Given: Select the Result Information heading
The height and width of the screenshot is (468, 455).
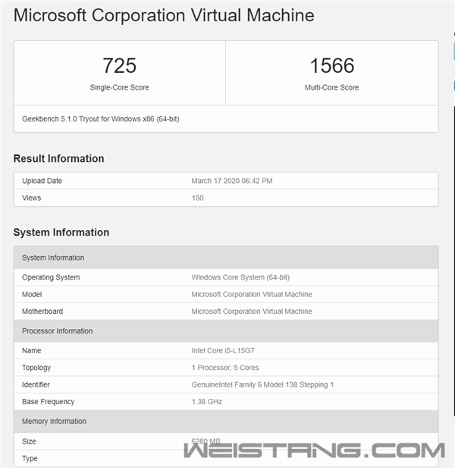Looking at the screenshot, I should click(58, 159).
